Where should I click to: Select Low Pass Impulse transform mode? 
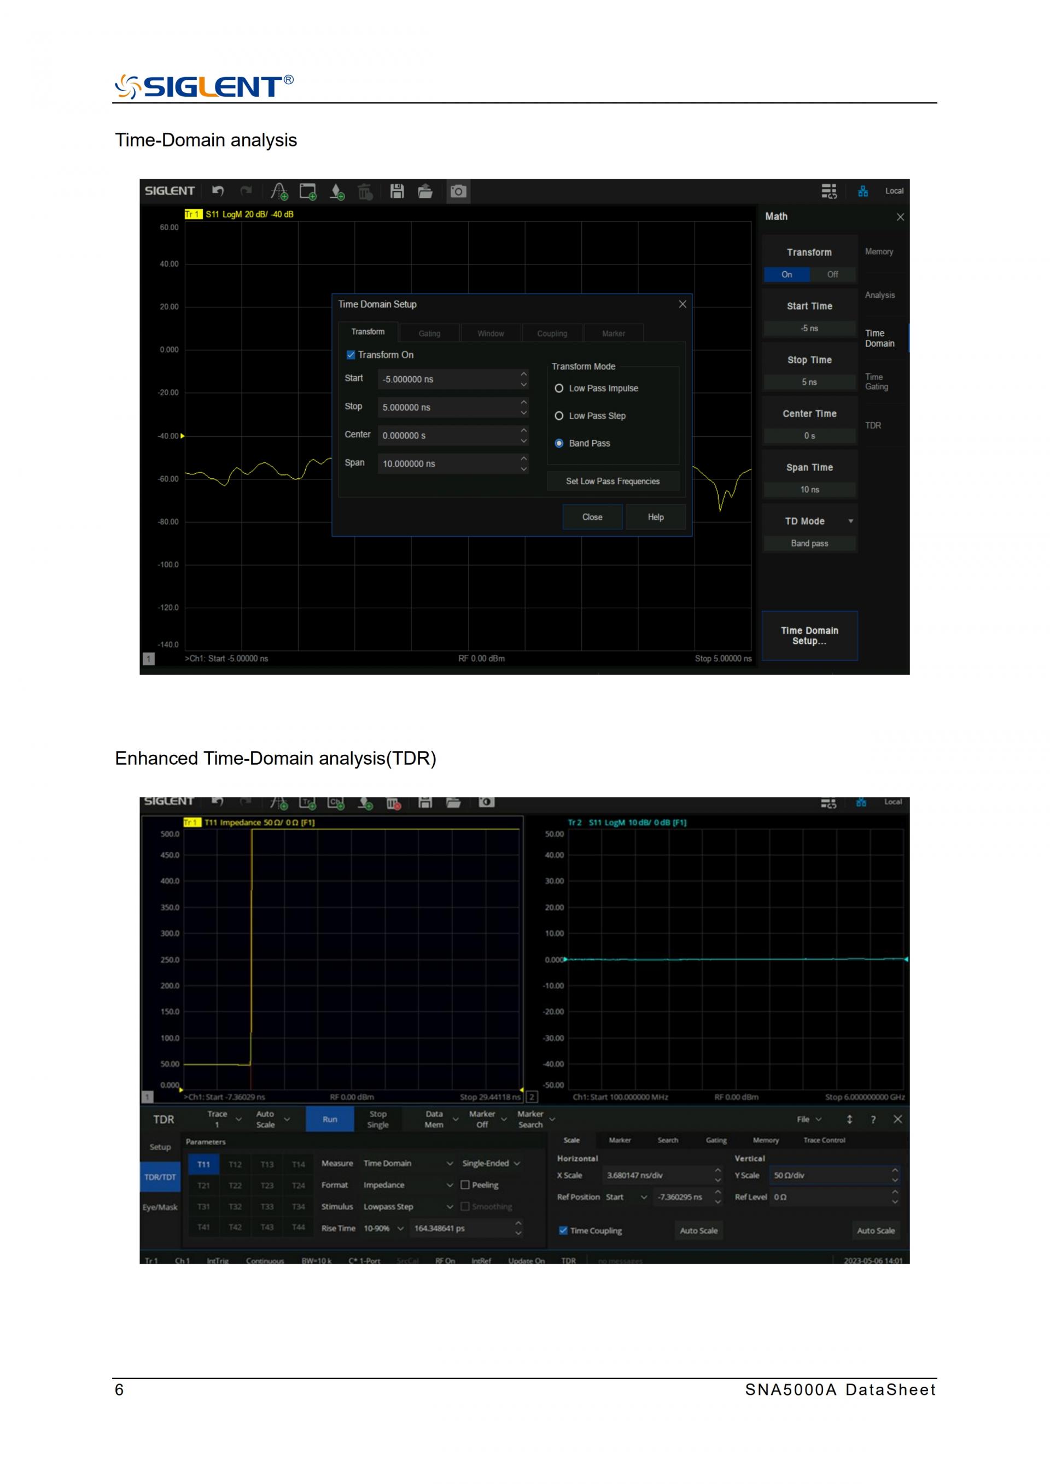(559, 389)
